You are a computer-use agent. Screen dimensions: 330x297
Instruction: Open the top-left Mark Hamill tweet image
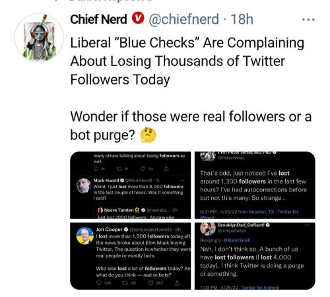[x=131, y=185]
